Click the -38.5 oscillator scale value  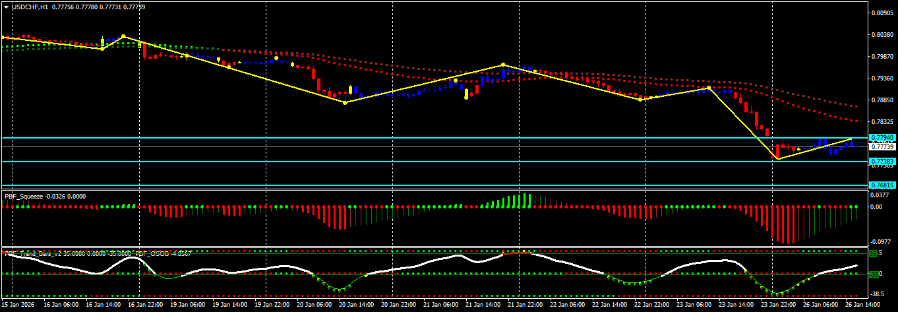tap(878, 294)
